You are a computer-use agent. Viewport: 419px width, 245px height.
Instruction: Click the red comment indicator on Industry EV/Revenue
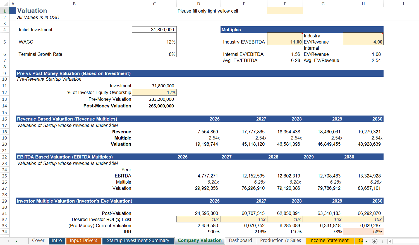pyautogui.click(x=383, y=34)
